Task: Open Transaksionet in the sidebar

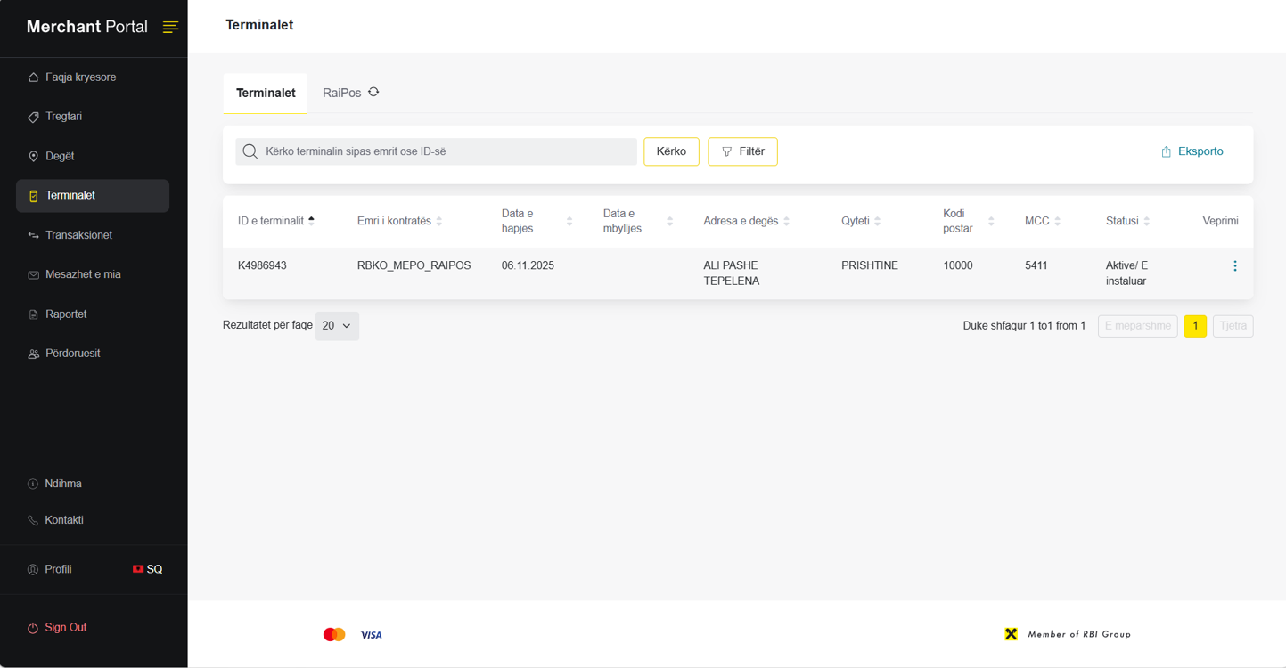Action: [93, 235]
